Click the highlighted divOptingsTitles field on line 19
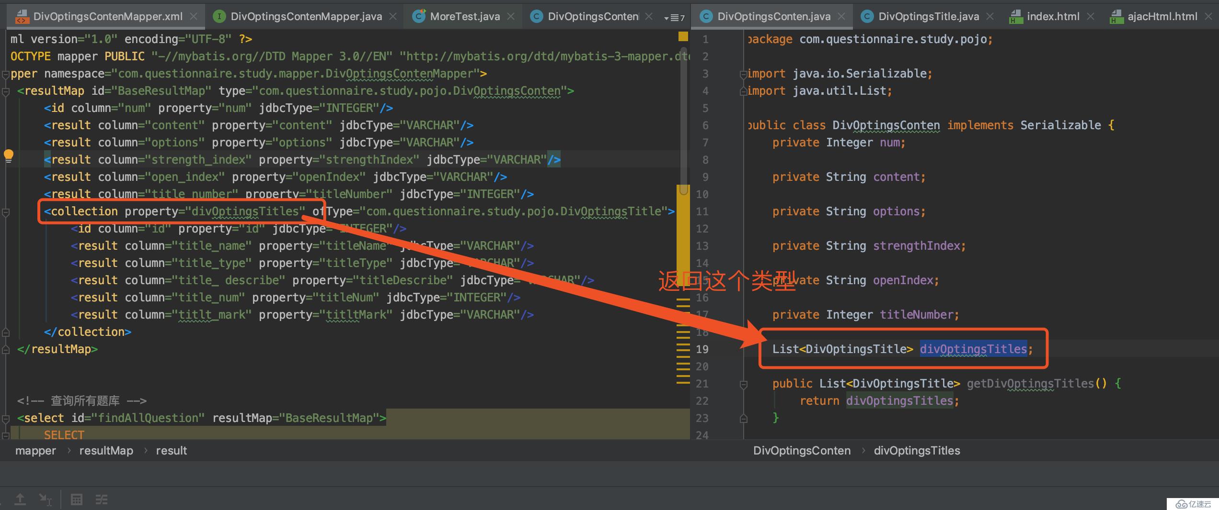Image resolution: width=1219 pixels, height=510 pixels. tap(973, 349)
